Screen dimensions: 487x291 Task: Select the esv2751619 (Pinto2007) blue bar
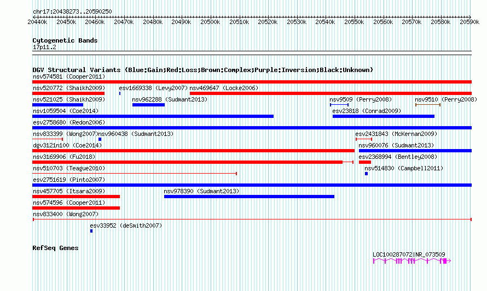pyautogui.click(x=252, y=185)
